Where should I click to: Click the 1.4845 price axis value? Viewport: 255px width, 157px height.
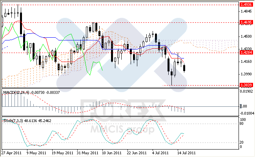(x=246, y=11)
